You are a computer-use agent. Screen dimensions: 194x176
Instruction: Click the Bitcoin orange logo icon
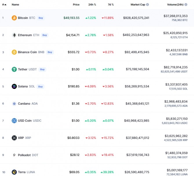click(14, 18)
